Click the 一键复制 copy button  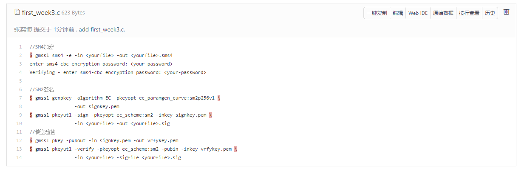tap(377, 13)
